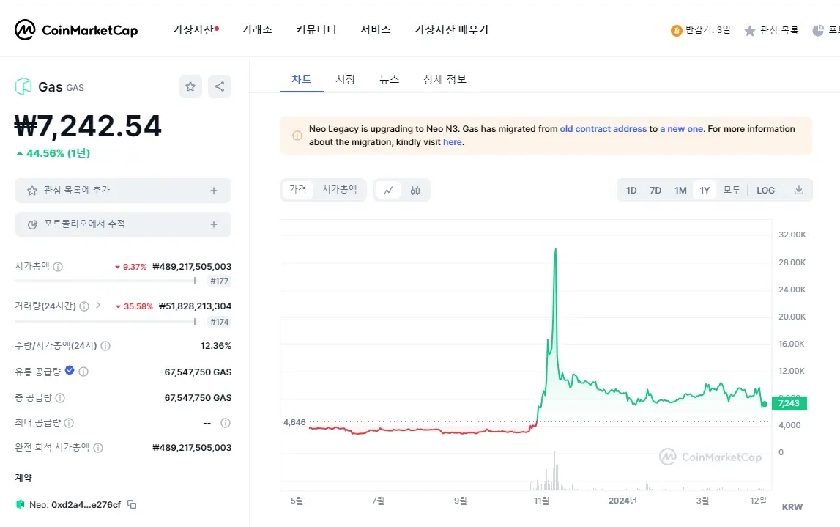Open info icon beside 완전 희석 시가총액

(98, 448)
